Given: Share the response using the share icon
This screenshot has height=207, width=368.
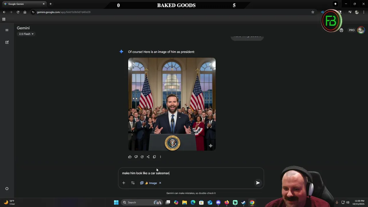Looking at the screenshot, I should point(148,157).
